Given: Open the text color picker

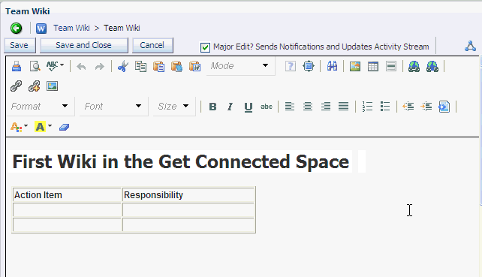Looking at the screenshot, I should (19, 127).
